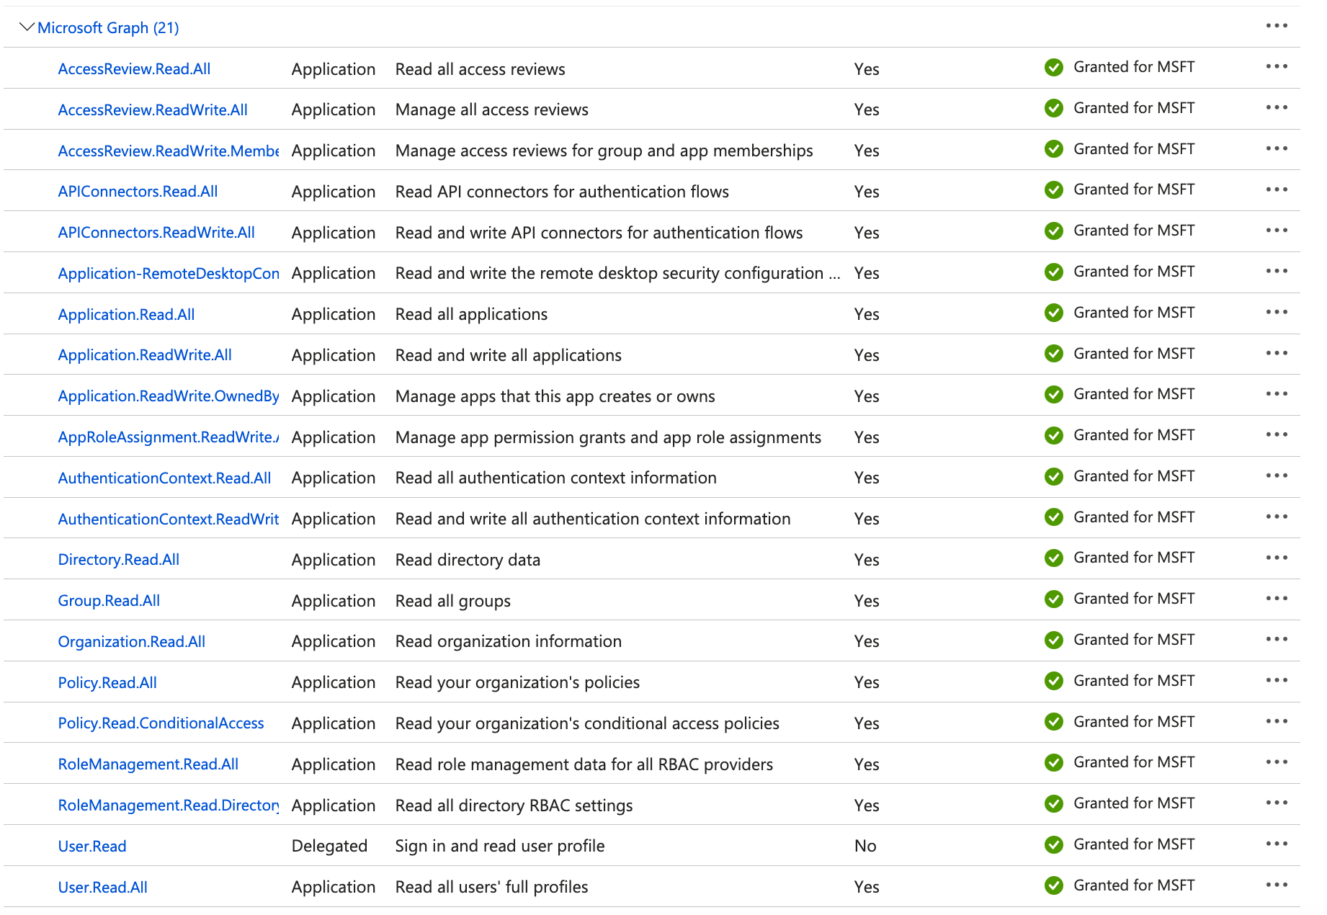Viewport: 1327px width, 915px height.
Task: Click granted status check for Directory.Read.All
Action: pos(1053,558)
